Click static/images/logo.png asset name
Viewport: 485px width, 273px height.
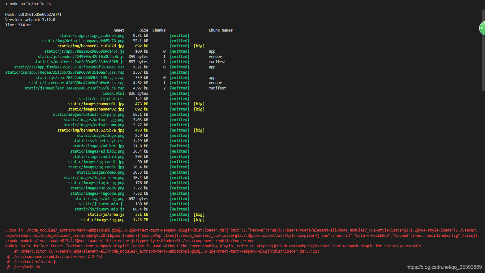coord(101,136)
